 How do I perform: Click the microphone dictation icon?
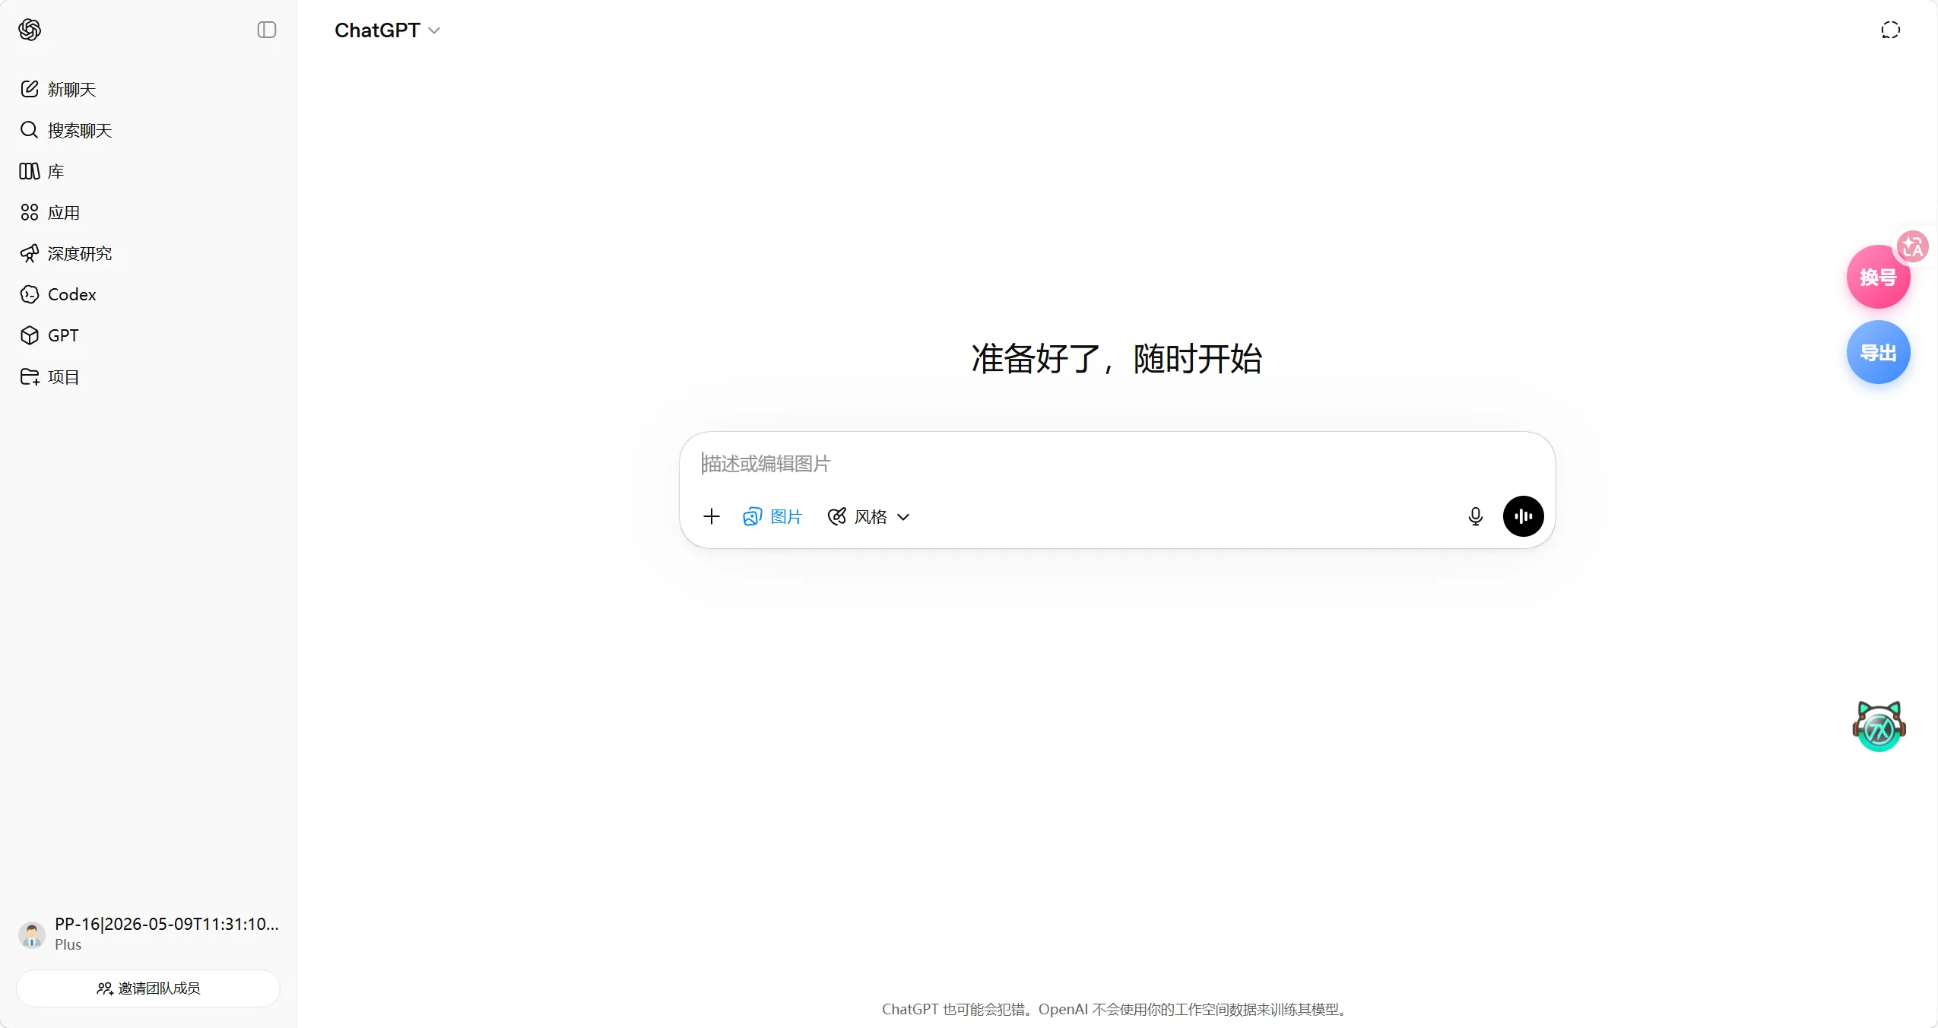(x=1476, y=517)
